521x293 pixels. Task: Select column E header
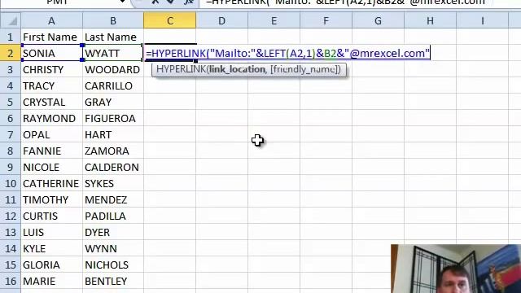tap(274, 21)
